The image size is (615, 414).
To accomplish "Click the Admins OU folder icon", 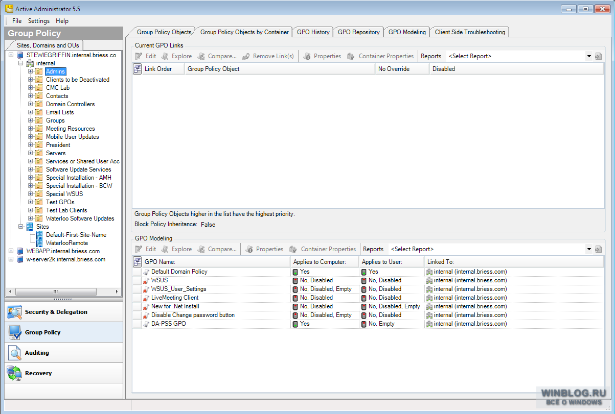I will click(x=39, y=71).
